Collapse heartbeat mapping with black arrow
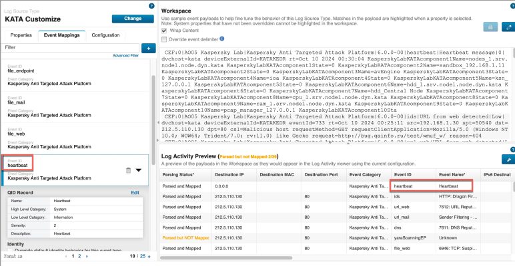Viewport: 515px width, 266px height. pos(139,170)
